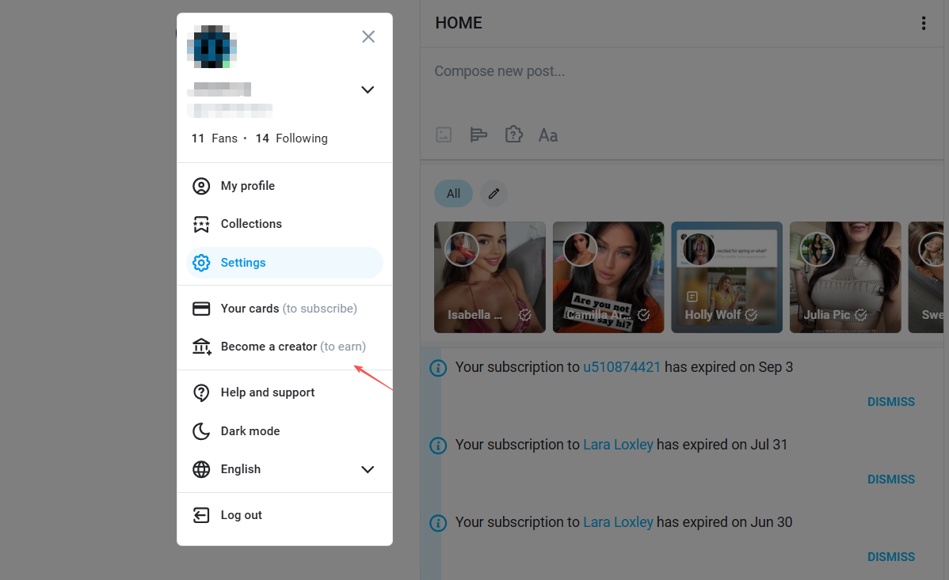Click the poll icon in post composer
949x580 pixels.
(x=478, y=135)
